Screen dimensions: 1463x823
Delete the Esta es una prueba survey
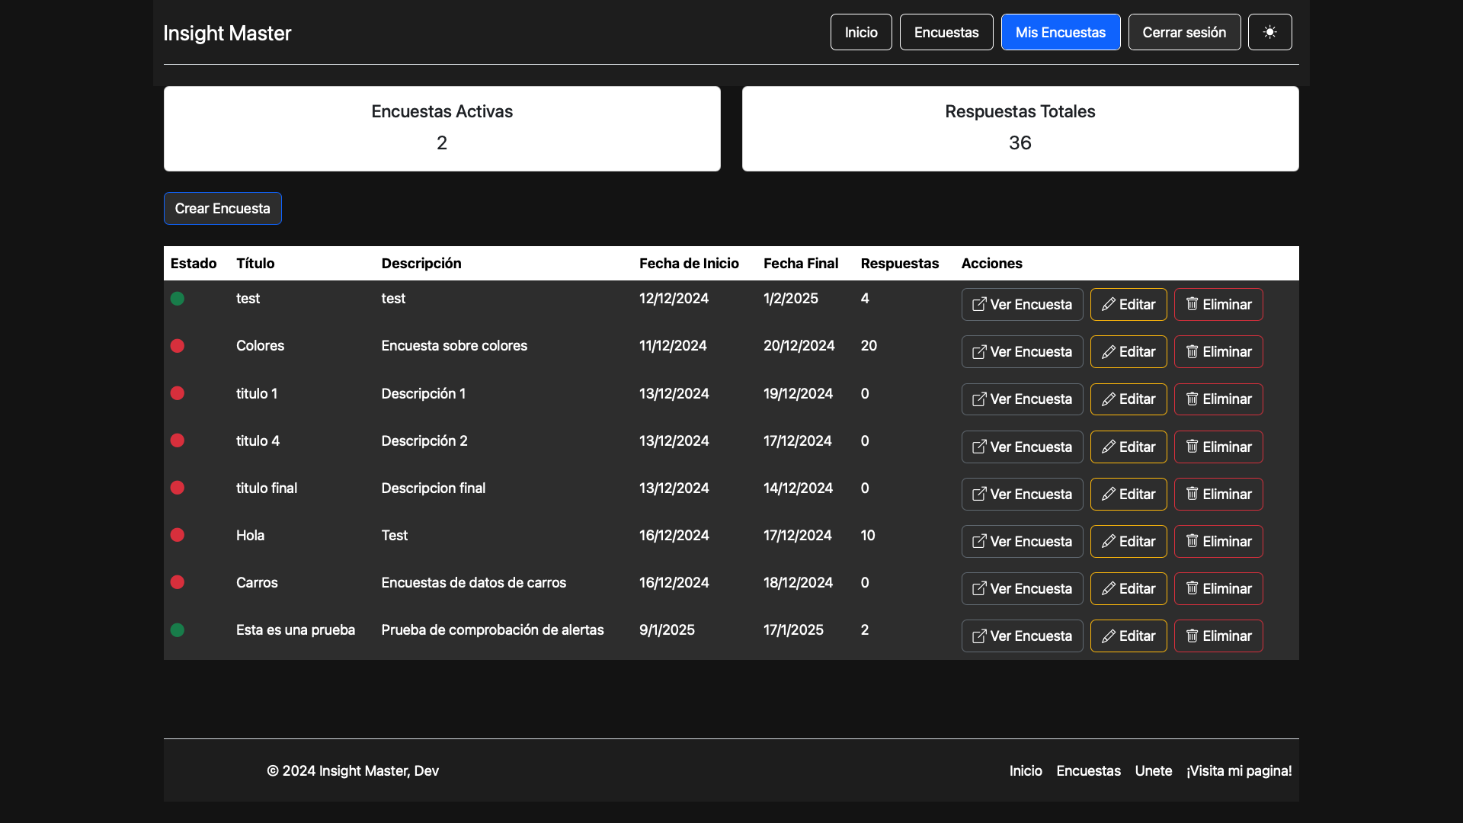coord(1218,636)
